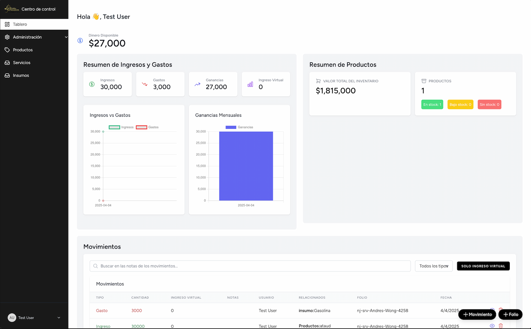Click the app logo beside Centro de control
This screenshot has height=329, width=531.
point(11,9)
